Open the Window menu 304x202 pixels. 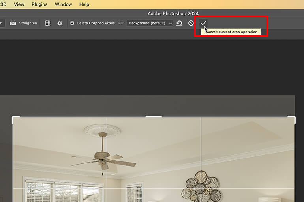(64, 4)
